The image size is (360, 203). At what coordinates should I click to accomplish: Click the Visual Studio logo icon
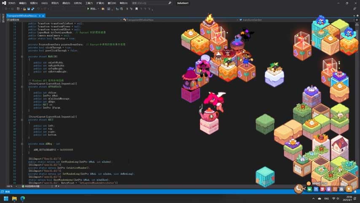(x=4, y=3)
